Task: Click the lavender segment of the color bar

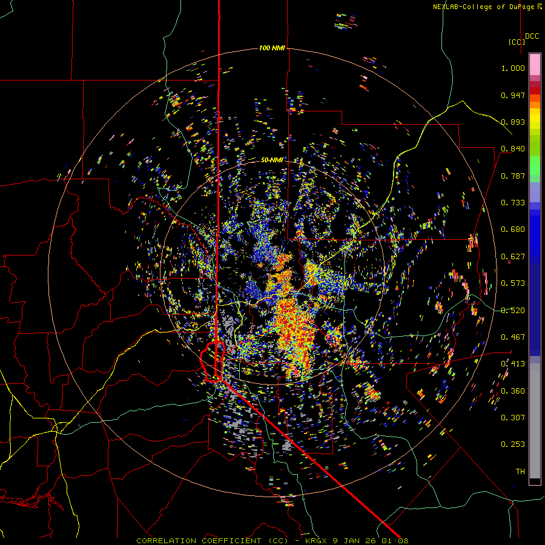Action: click(x=535, y=192)
